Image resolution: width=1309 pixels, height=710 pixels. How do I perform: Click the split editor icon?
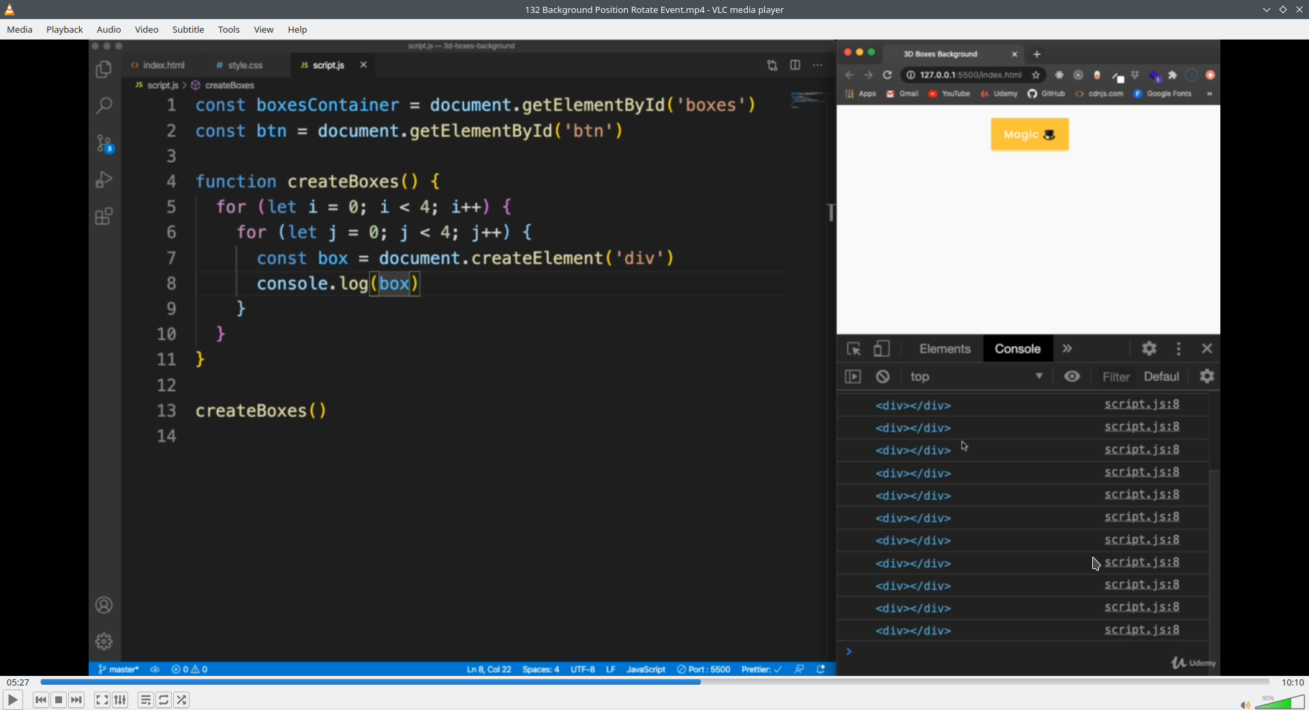(x=795, y=65)
